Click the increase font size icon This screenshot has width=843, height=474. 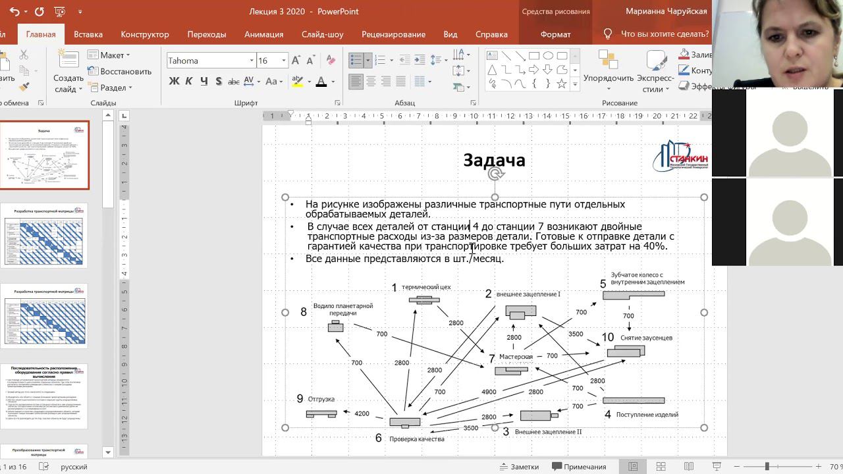tap(296, 61)
